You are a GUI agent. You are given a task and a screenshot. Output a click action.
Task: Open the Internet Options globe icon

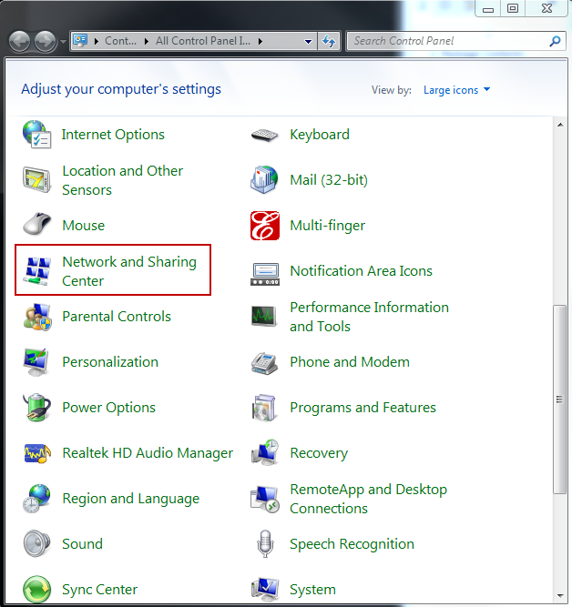pos(36,135)
